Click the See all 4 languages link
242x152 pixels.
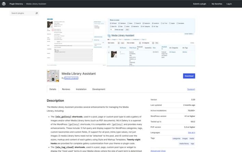(x=191, y=133)
